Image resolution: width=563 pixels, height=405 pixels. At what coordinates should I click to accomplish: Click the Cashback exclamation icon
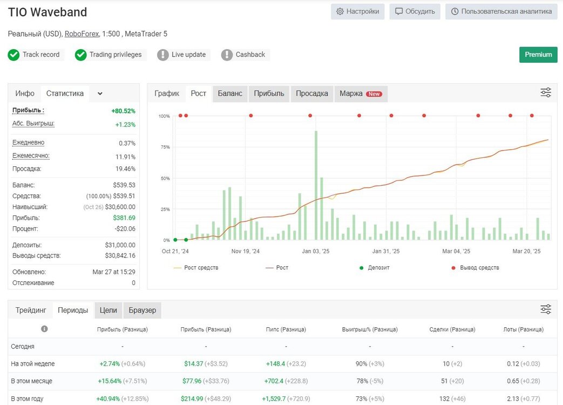227,55
